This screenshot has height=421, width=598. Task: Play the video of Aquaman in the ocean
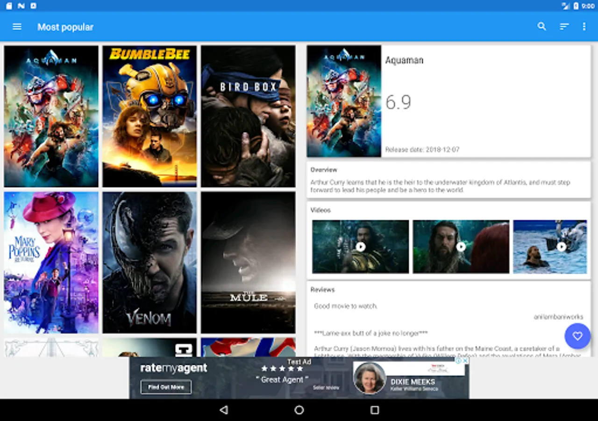[550, 247]
